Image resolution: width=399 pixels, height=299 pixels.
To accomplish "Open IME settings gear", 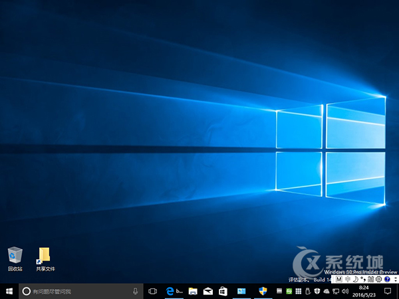I will (x=379, y=279).
